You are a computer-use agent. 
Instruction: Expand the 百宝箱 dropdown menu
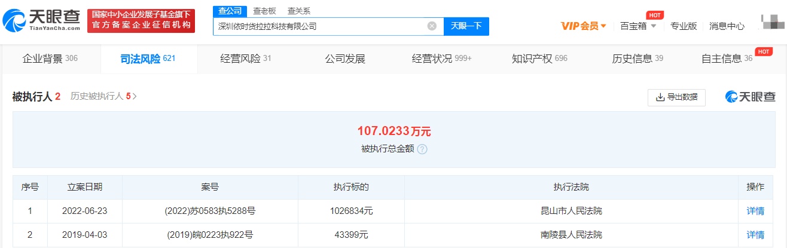638,26
